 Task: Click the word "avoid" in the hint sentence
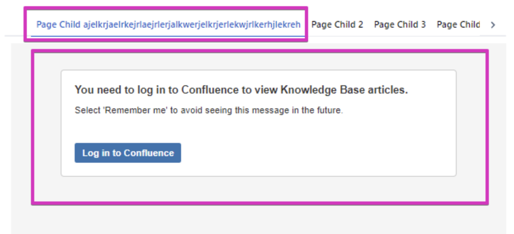(x=188, y=111)
